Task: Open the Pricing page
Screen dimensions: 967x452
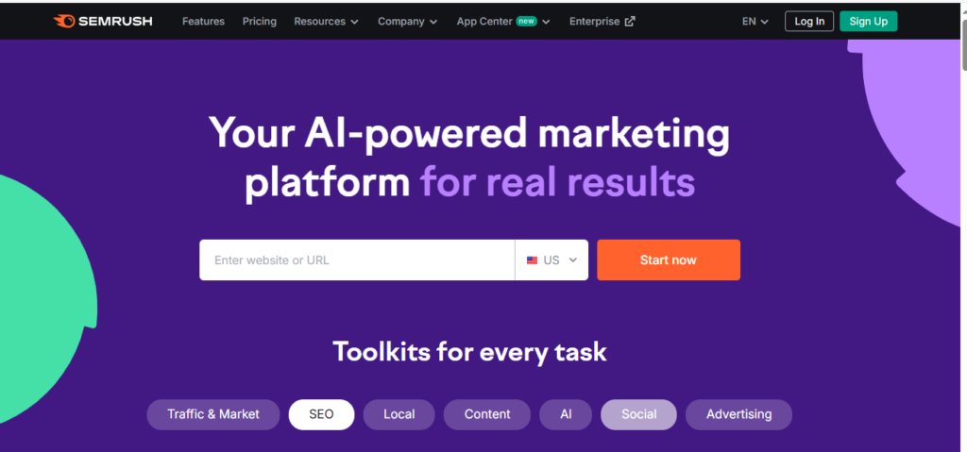Action: (260, 21)
